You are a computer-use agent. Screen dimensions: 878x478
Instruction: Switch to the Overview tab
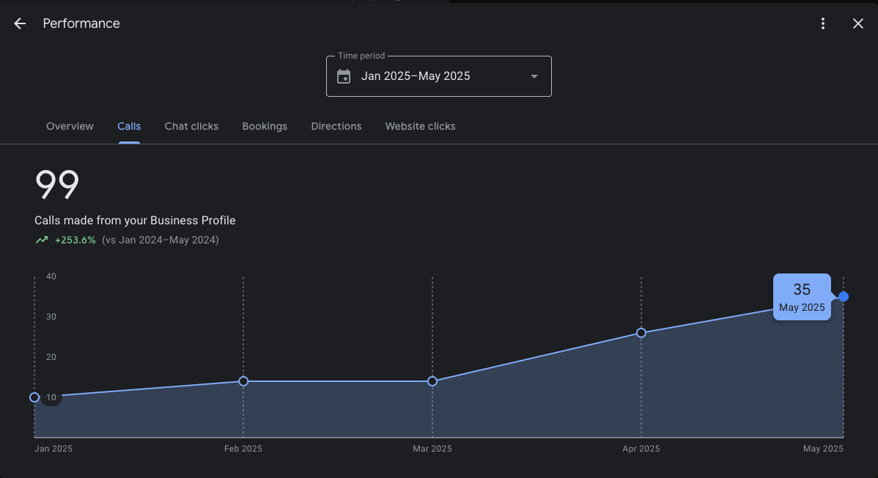(70, 127)
